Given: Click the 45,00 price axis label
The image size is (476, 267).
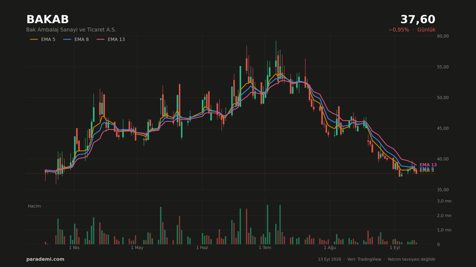Looking at the screenshot, I should coord(443,128).
